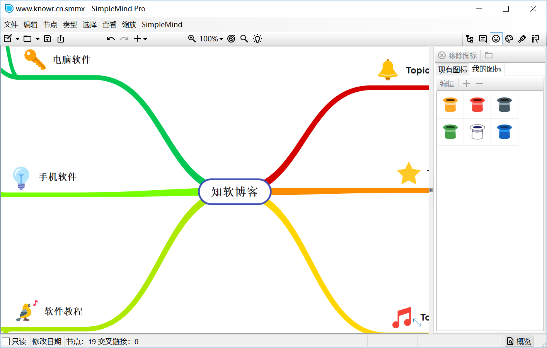This screenshot has width=547, height=348.
Task: Undo the last action
Action: tap(111, 39)
